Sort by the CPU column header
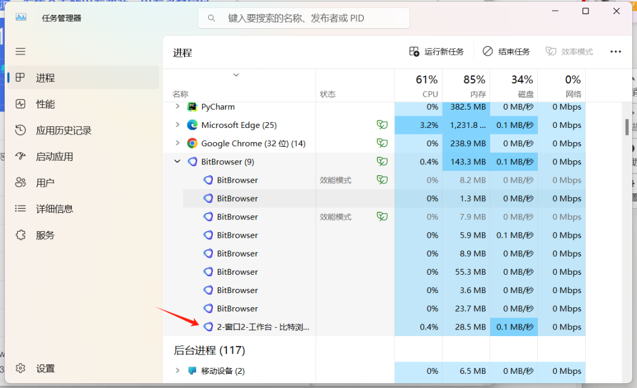 click(x=418, y=86)
